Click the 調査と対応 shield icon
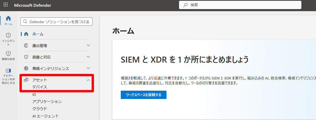Image resolution: width=316 pixels, height=120 pixels. click(26, 57)
